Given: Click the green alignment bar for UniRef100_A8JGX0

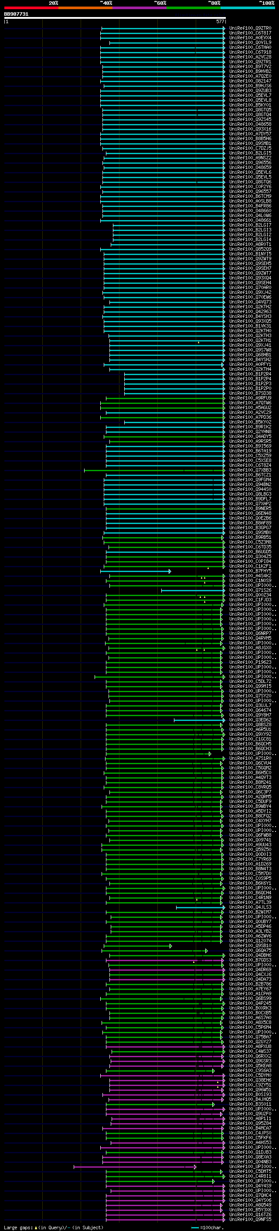Looking at the screenshot, I should (167, 648).
